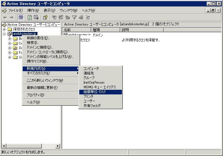
Task: Choose 検索(I)... in context menu
Action: point(51,43)
